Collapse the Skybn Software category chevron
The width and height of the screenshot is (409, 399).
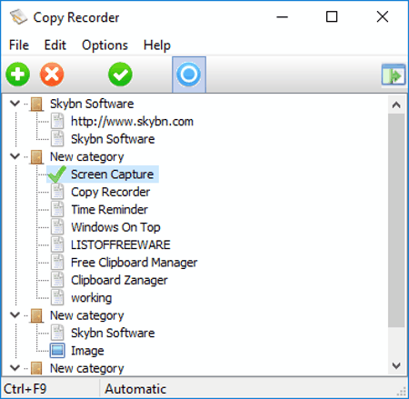click(15, 104)
